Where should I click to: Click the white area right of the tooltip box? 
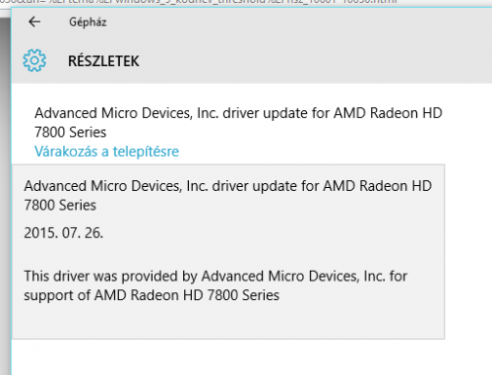pyautogui.click(x=468, y=251)
